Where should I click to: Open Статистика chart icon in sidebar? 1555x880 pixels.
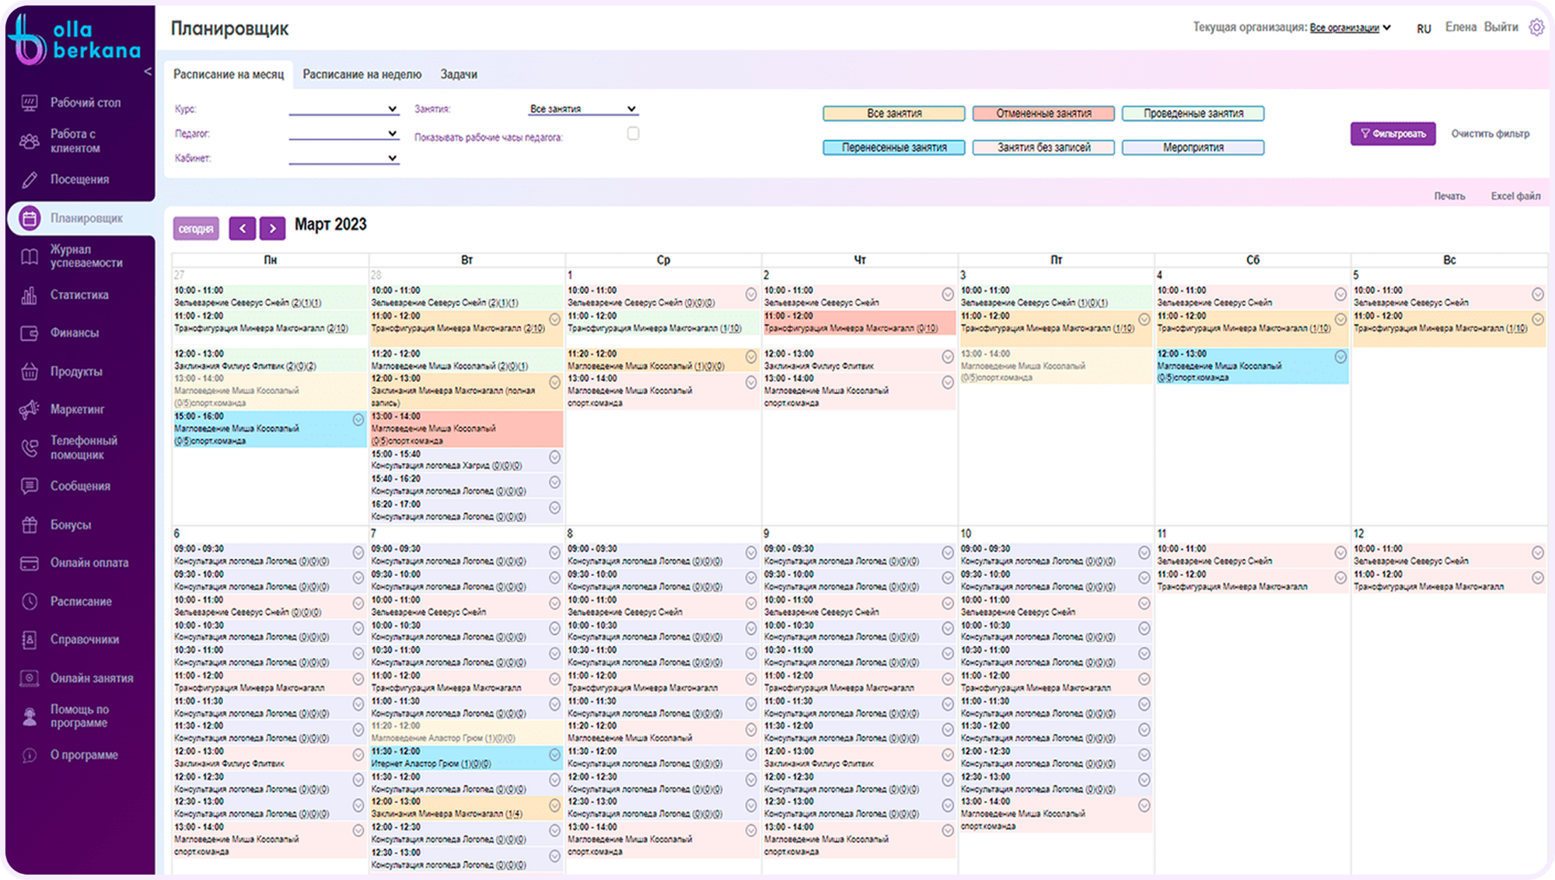pyautogui.click(x=30, y=295)
